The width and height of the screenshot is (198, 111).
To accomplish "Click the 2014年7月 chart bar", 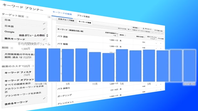I will 41,65.
